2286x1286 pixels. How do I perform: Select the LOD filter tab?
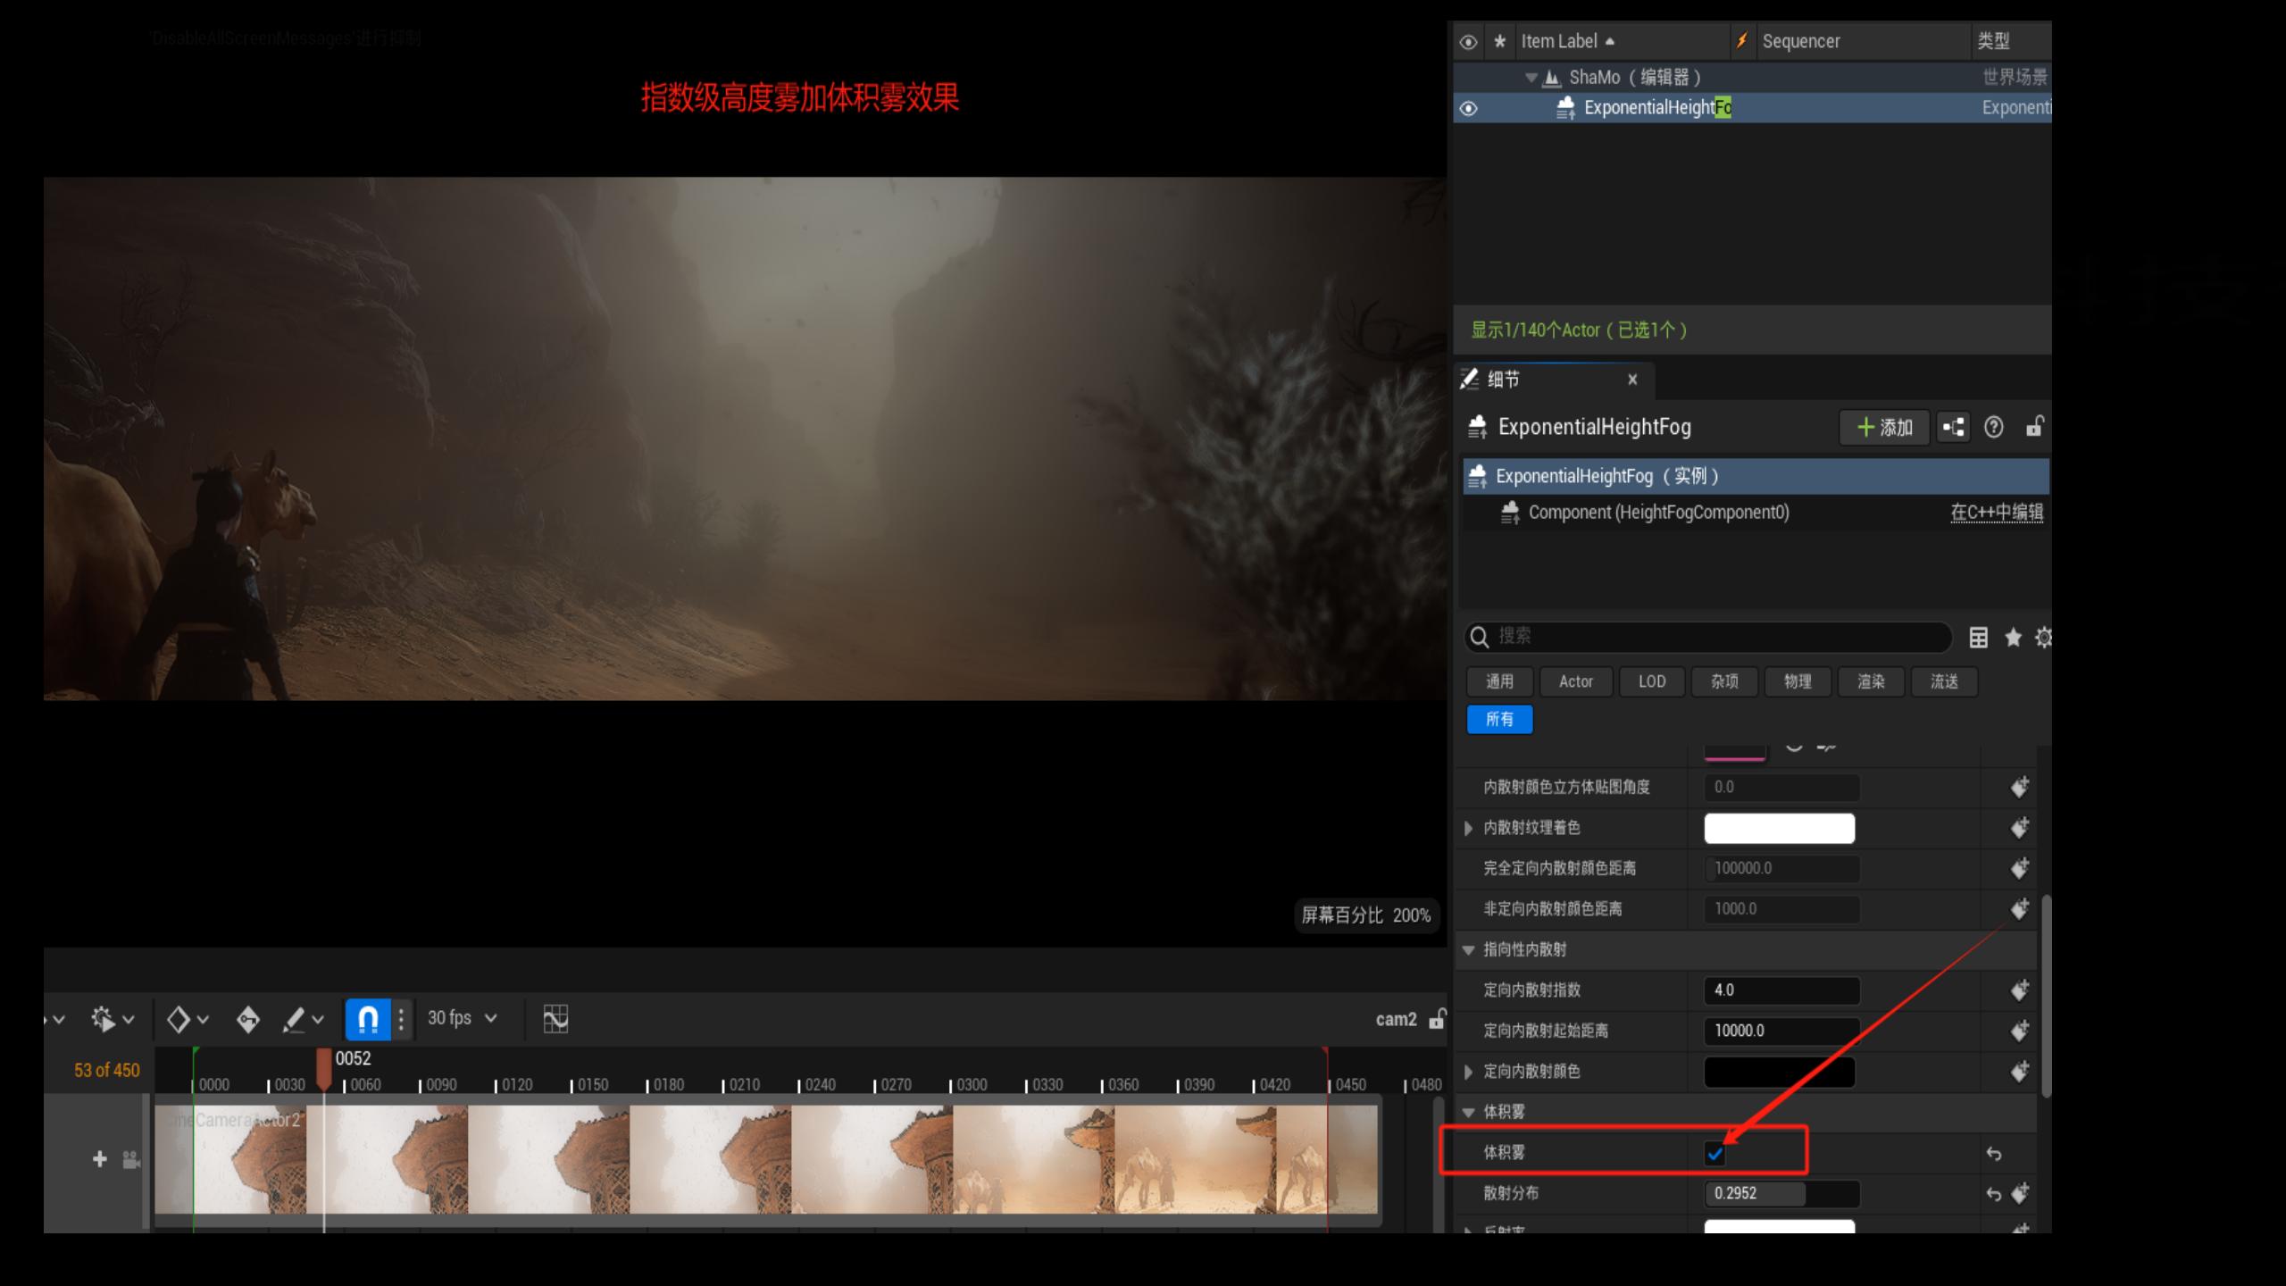[1652, 682]
